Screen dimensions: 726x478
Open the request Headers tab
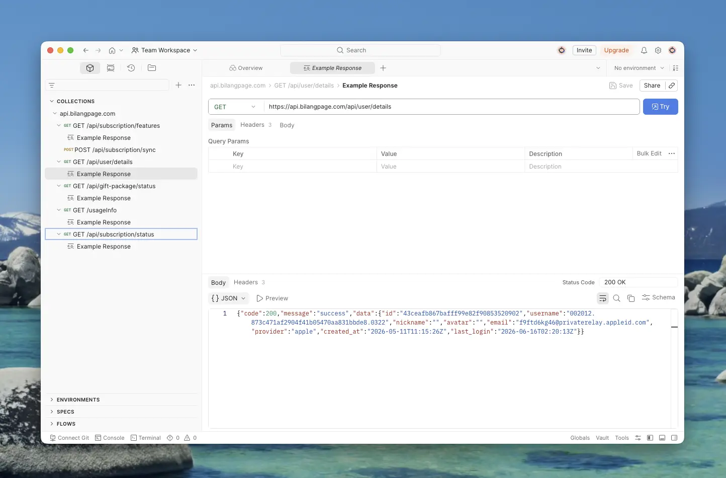click(256, 125)
